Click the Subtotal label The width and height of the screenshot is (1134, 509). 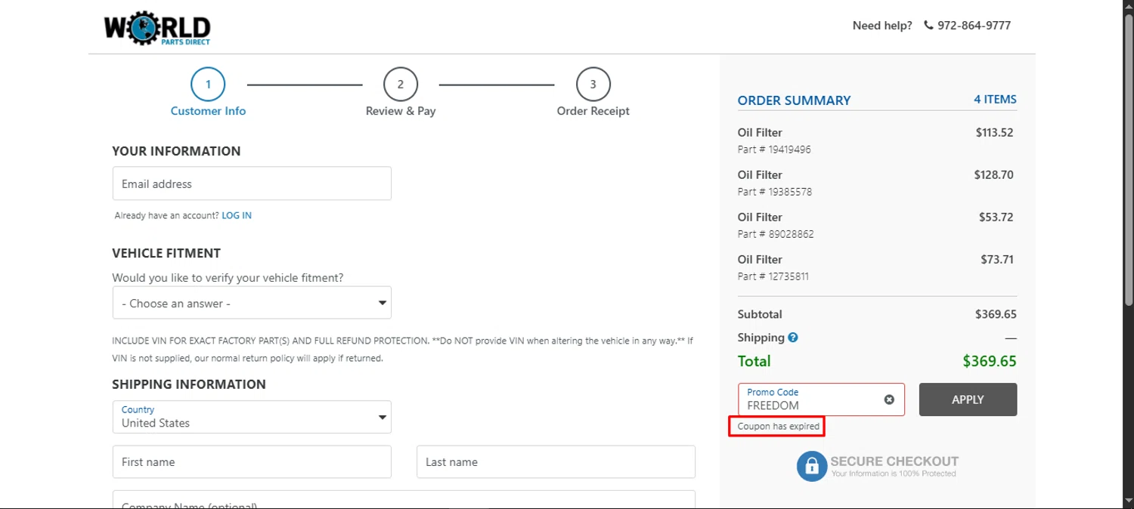760,314
